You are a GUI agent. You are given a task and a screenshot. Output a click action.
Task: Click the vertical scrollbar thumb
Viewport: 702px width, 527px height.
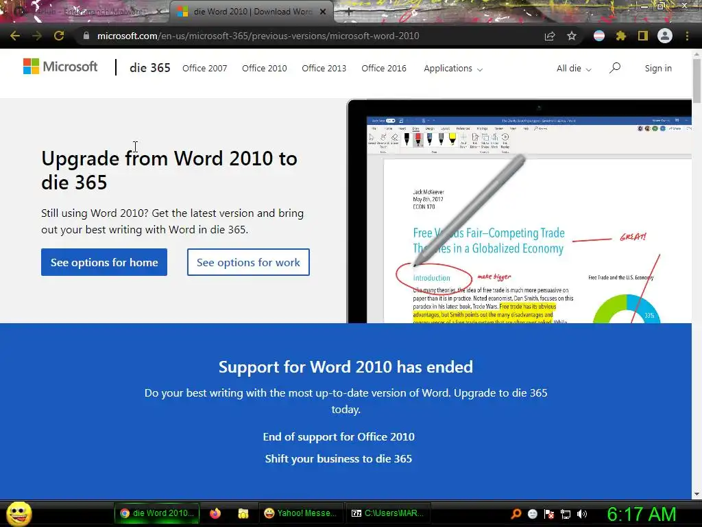pyautogui.click(x=697, y=81)
